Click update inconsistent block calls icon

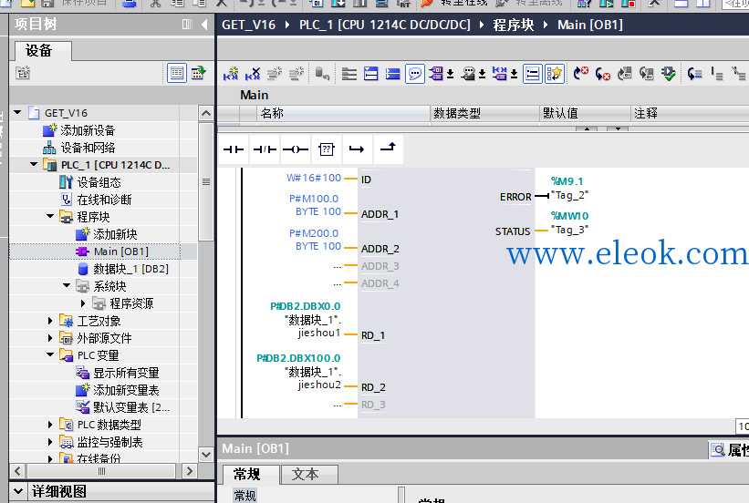coord(624,74)
